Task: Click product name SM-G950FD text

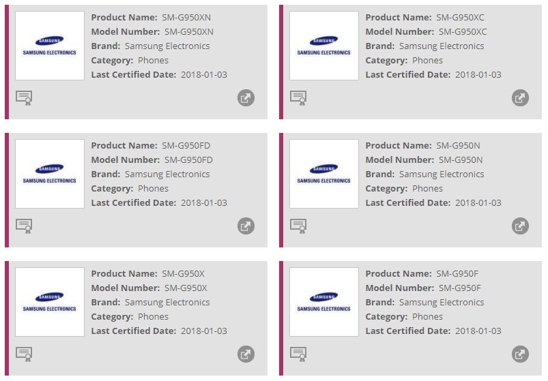Action: (186, 145)
